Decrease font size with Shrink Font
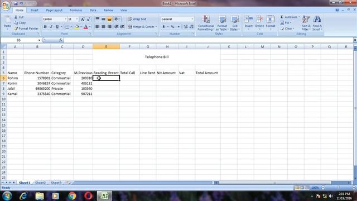 [x=88, y=19]
